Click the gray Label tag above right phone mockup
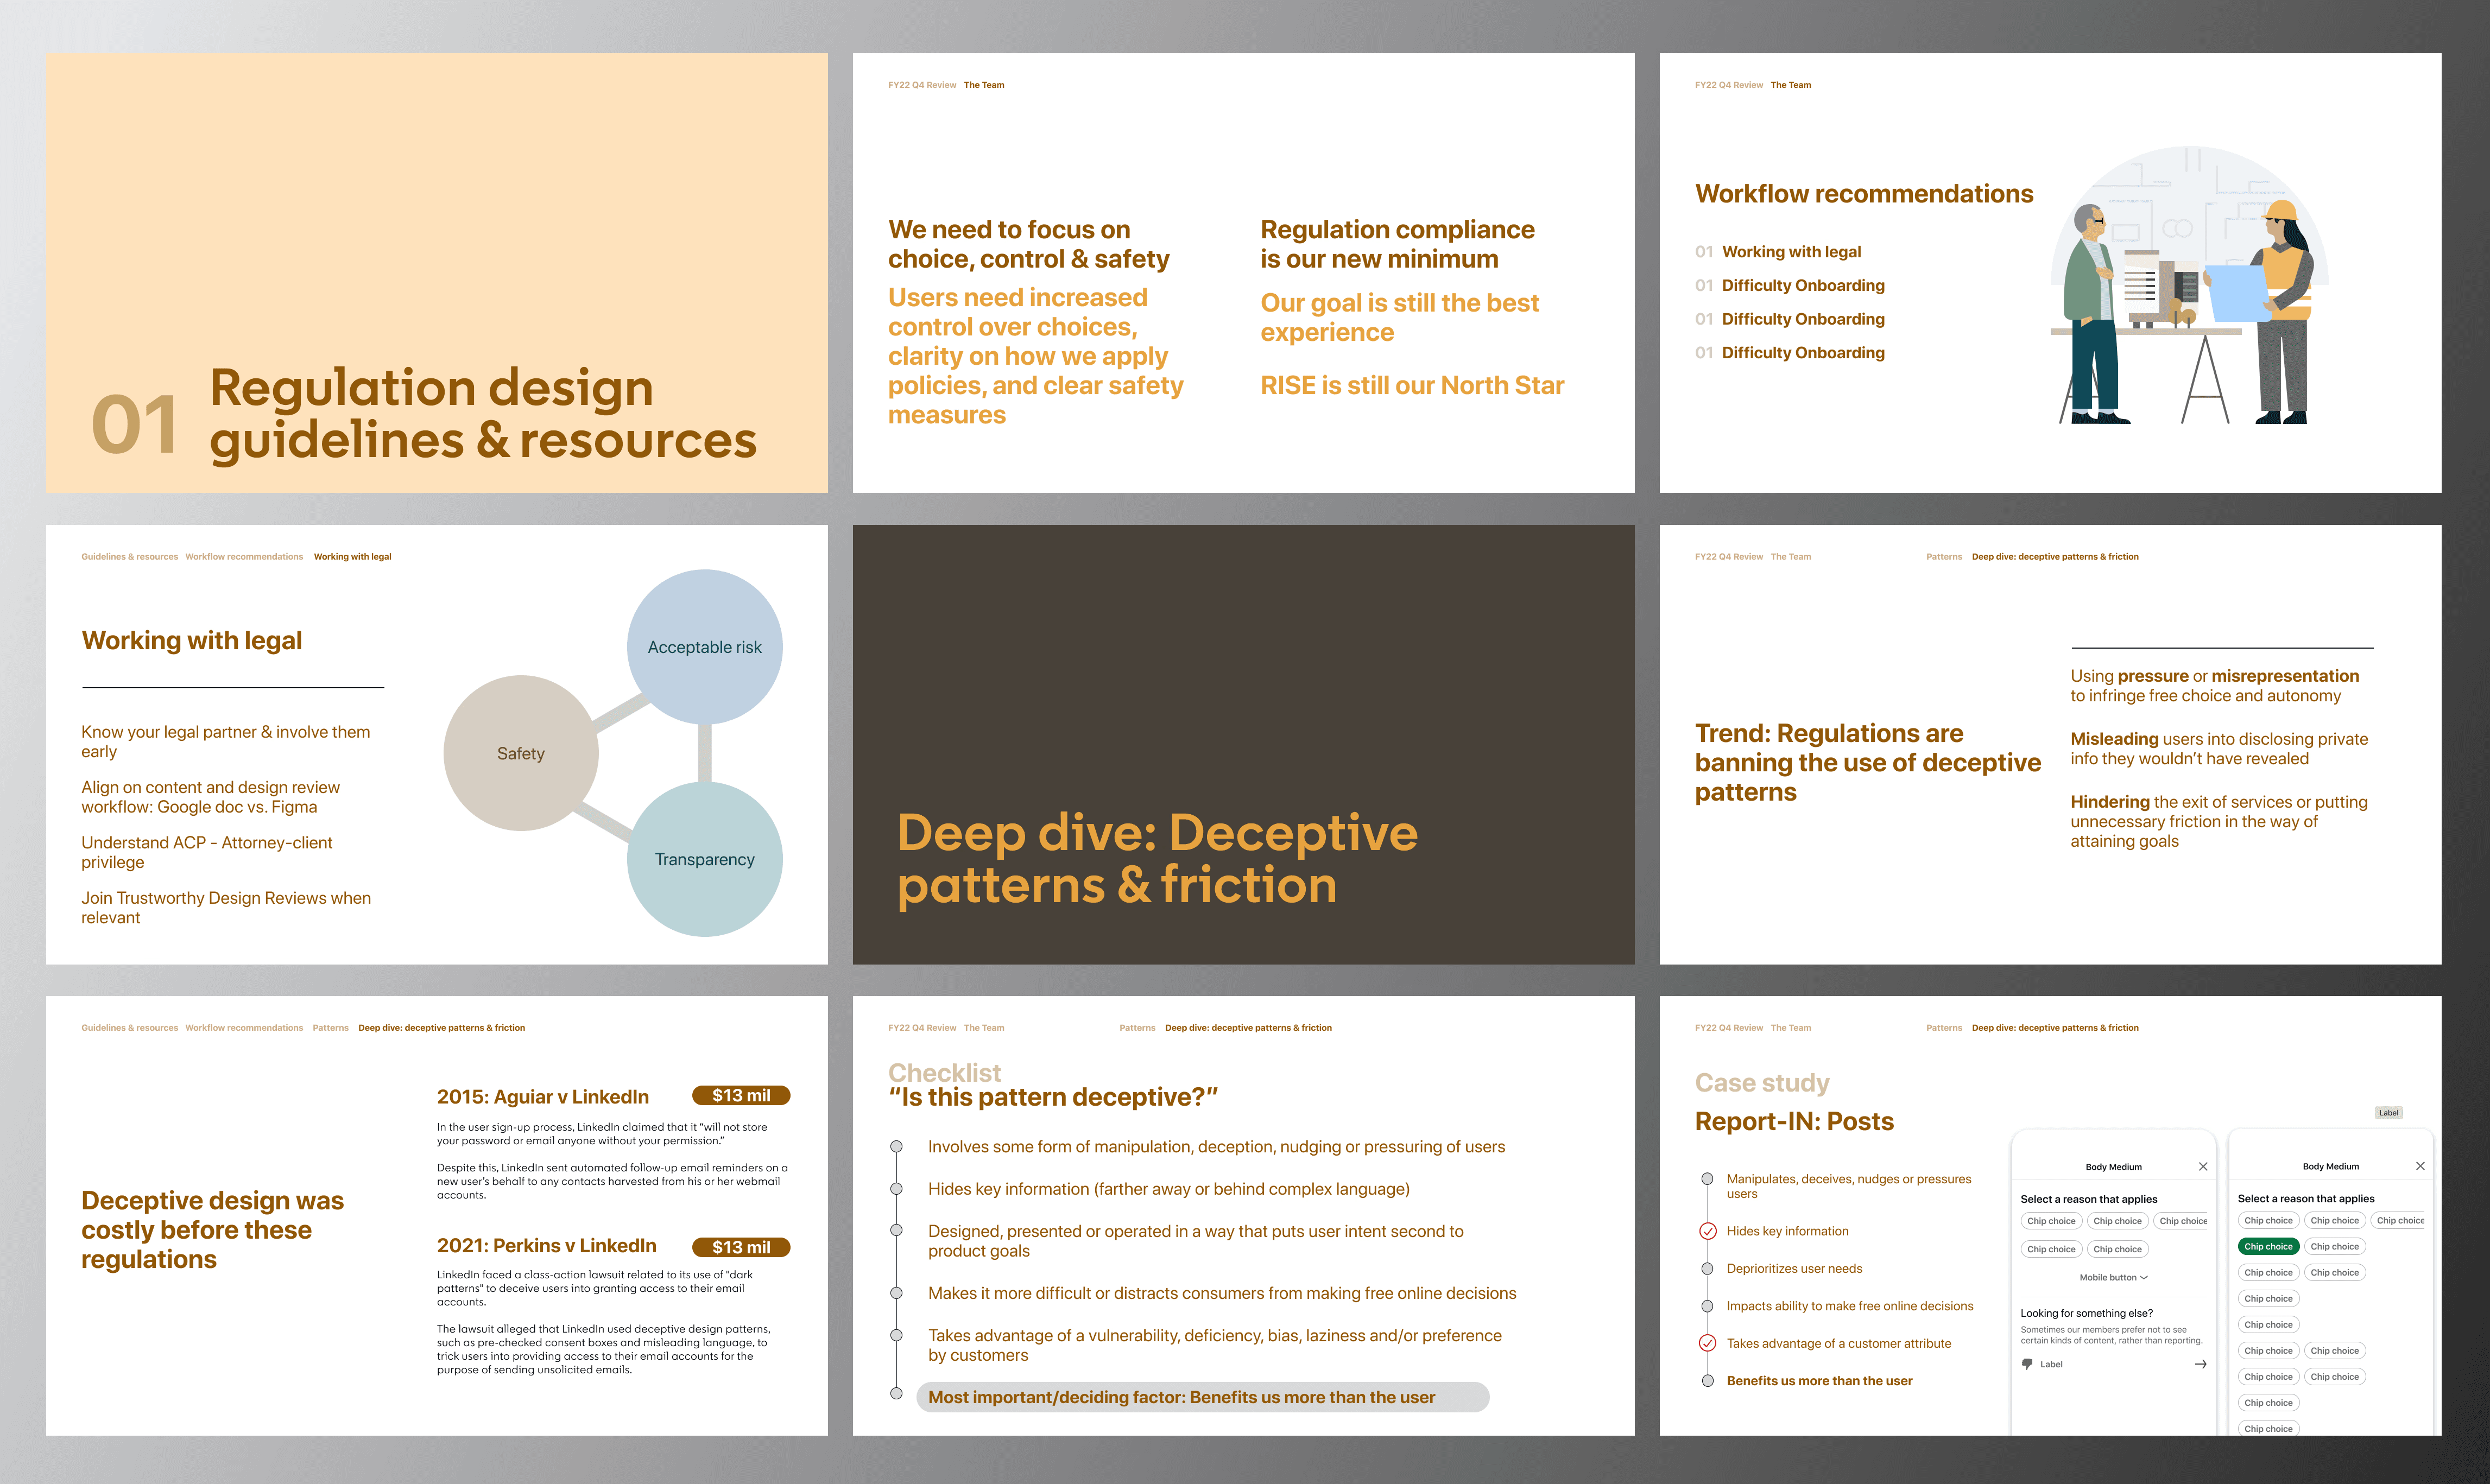The height and width of the screenshot is (1484, 2490). click(2388, 1112)
